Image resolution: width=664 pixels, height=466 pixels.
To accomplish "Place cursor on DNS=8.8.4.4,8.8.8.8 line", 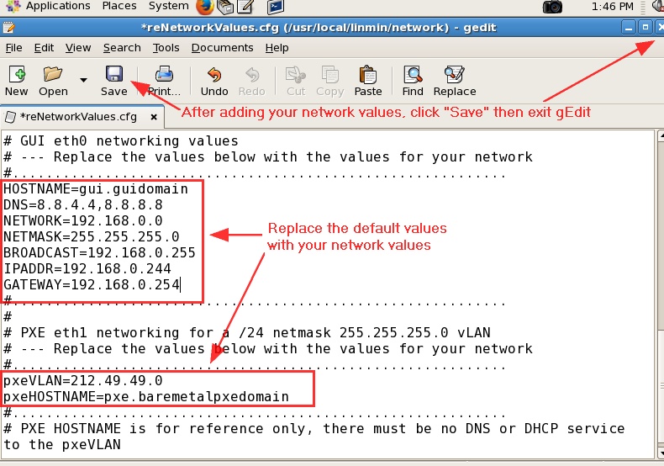I will pos(83,204).
